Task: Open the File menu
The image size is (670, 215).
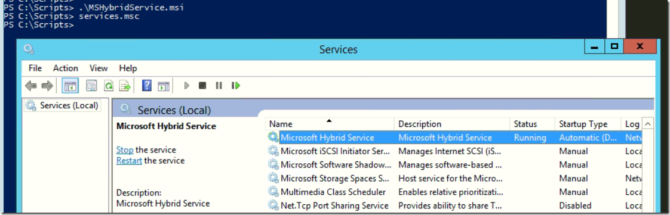Action: tap(35, 68)
